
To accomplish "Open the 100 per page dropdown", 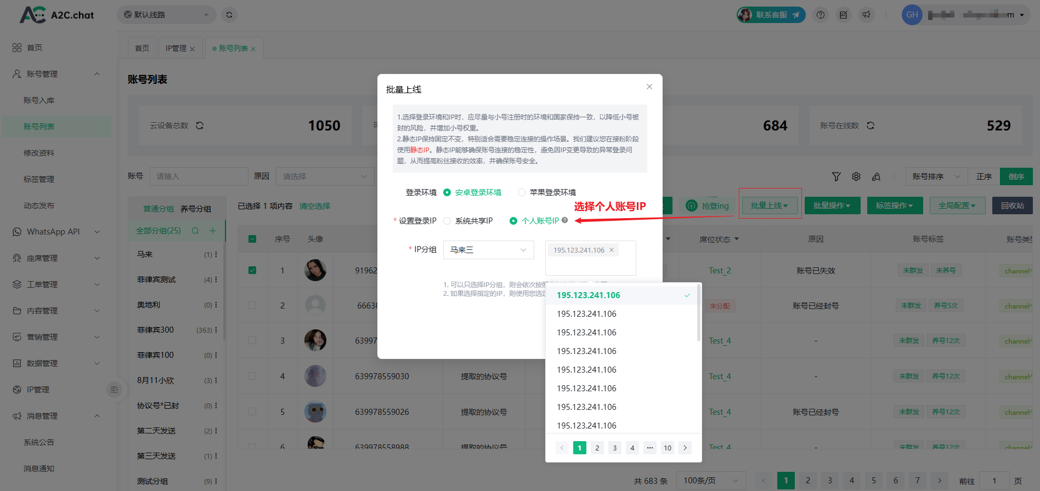I will tap(711, 481).
